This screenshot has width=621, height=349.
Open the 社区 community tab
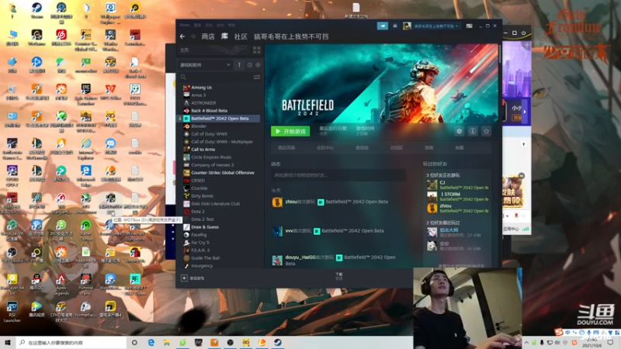pyautogui.click(x=241, y=36)
